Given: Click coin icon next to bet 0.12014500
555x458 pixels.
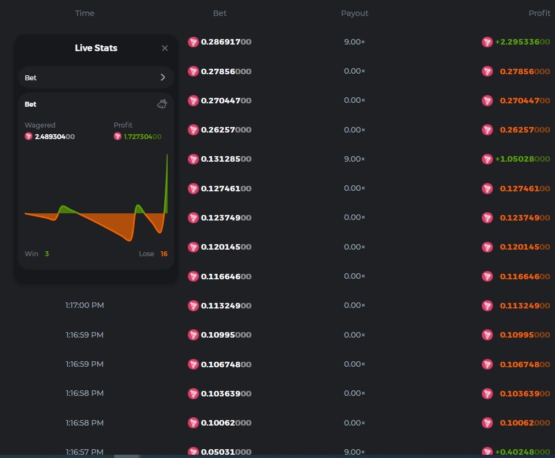Looking at the screenshot, I should point(193,247).
